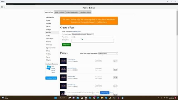Open the Windows Start menu
Viewport: 178px width, 100px height.
point(56,98)
